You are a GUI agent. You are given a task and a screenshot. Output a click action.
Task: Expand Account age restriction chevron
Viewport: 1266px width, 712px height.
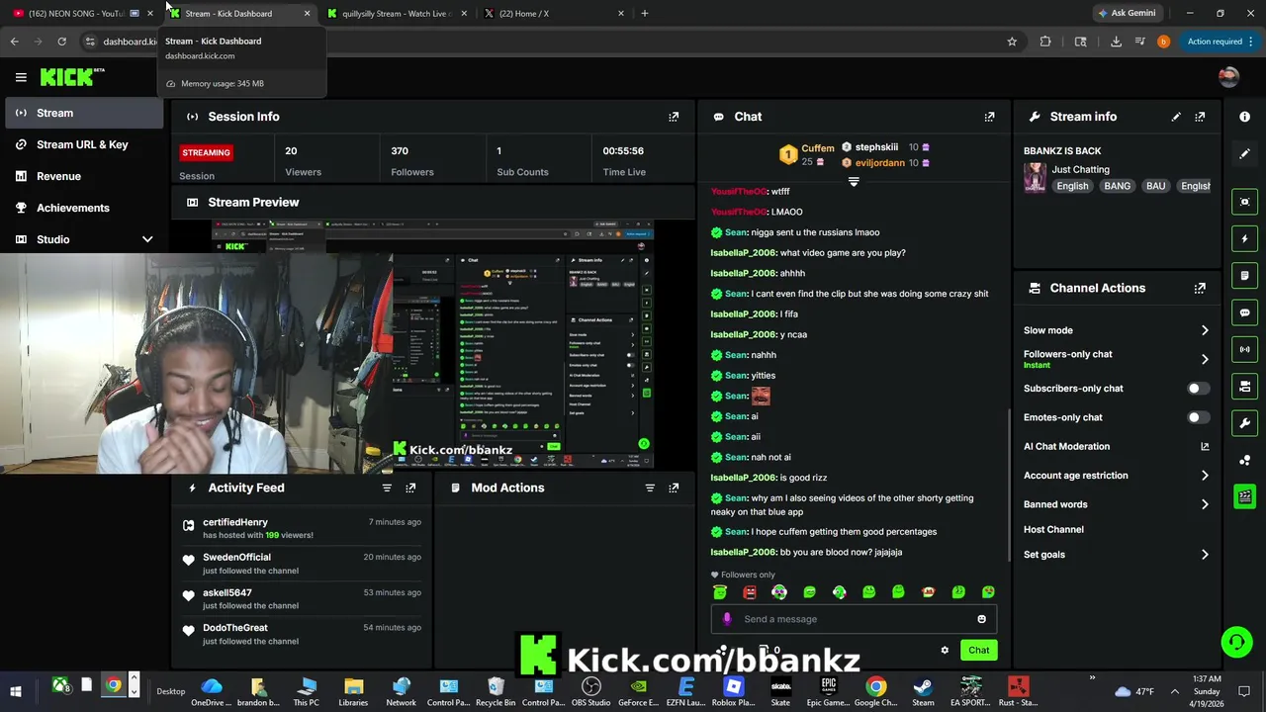[x=1205, y=476]
